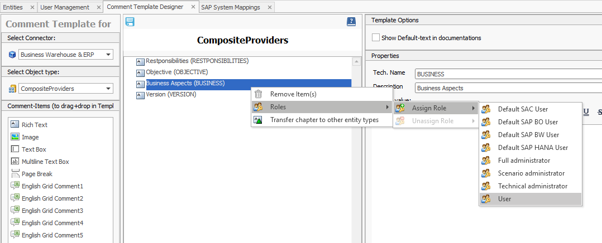Switch to the User Management tab
This screenshot has width=602, height=243.
(x=64, y=7)
